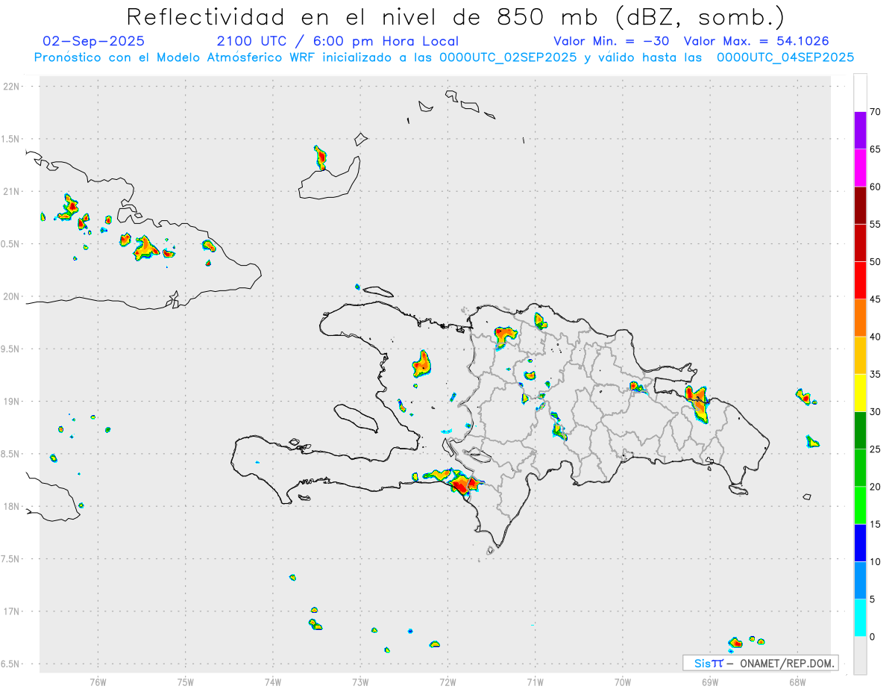Click the legend label '70'
Viewport: 895px width, 692px height.
pos(876,112)
